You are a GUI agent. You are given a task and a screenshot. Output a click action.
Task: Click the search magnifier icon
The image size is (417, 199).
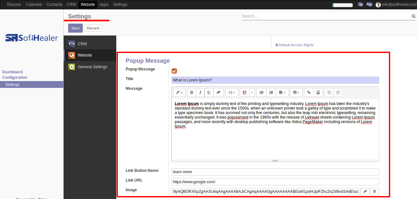[x=413, y=16]
